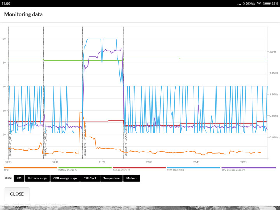This screenshot has width=280, height=210.
Task: Tap the 82% battery percentage text
Action: [x=275, y=3]
